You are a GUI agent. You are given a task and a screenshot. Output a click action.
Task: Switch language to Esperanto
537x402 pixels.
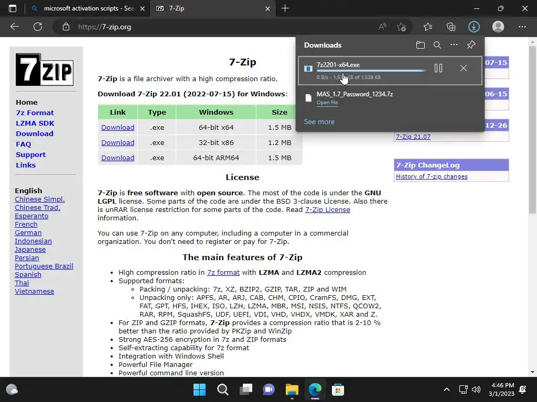click(31, 216)
